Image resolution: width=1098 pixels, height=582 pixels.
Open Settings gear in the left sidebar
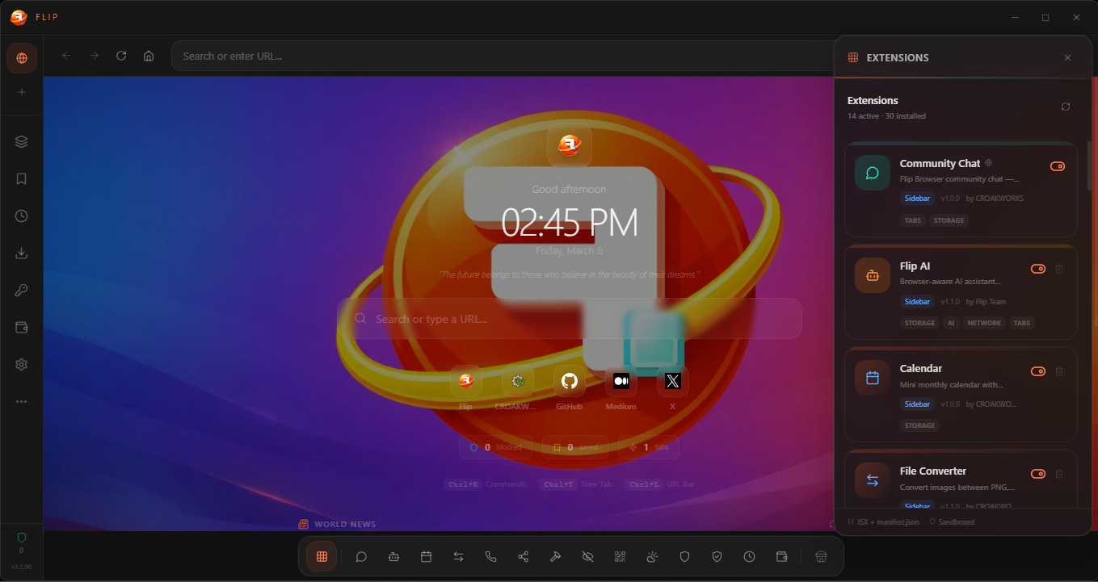(21, 364)
